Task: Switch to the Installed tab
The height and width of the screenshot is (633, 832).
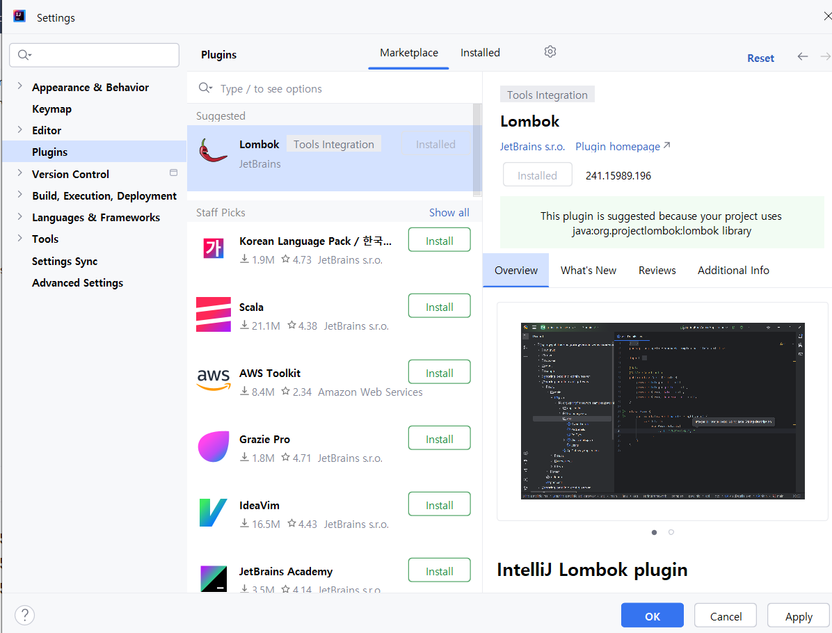Action: click(480, 53)
